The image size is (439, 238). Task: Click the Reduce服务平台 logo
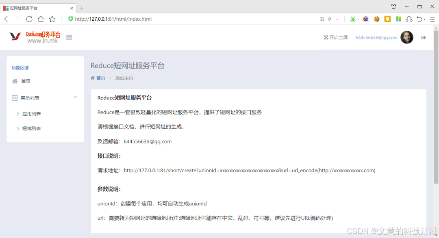35,37
